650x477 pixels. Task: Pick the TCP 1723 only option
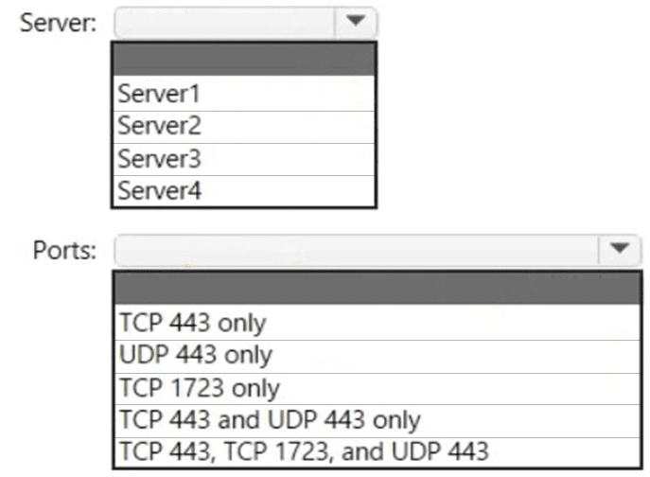point(377,387)
